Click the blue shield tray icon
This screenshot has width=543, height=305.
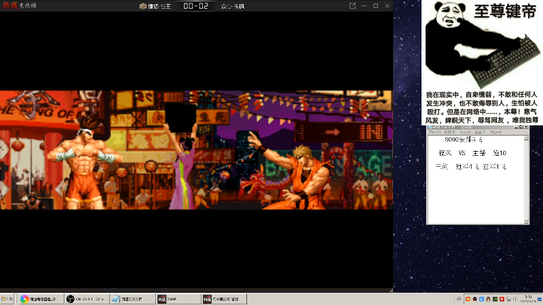point(481,299)
